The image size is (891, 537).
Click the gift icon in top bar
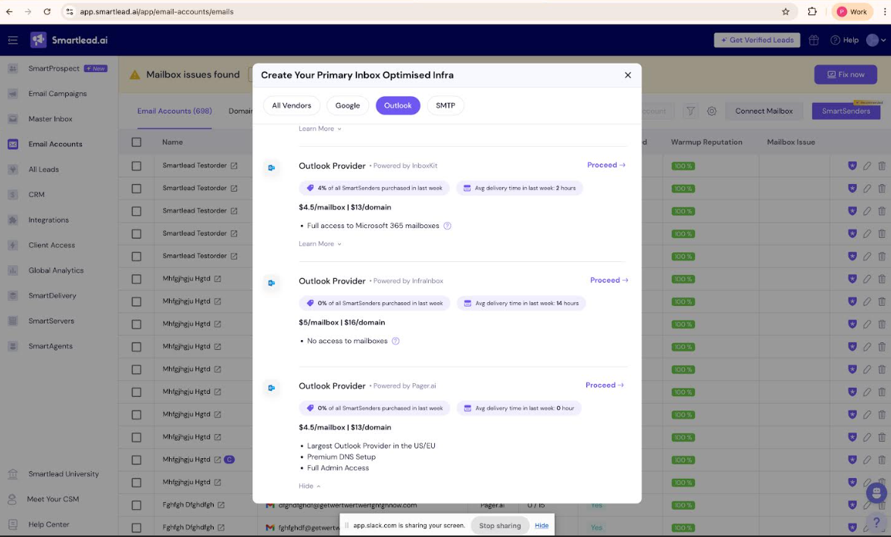[x=814, y=40]
